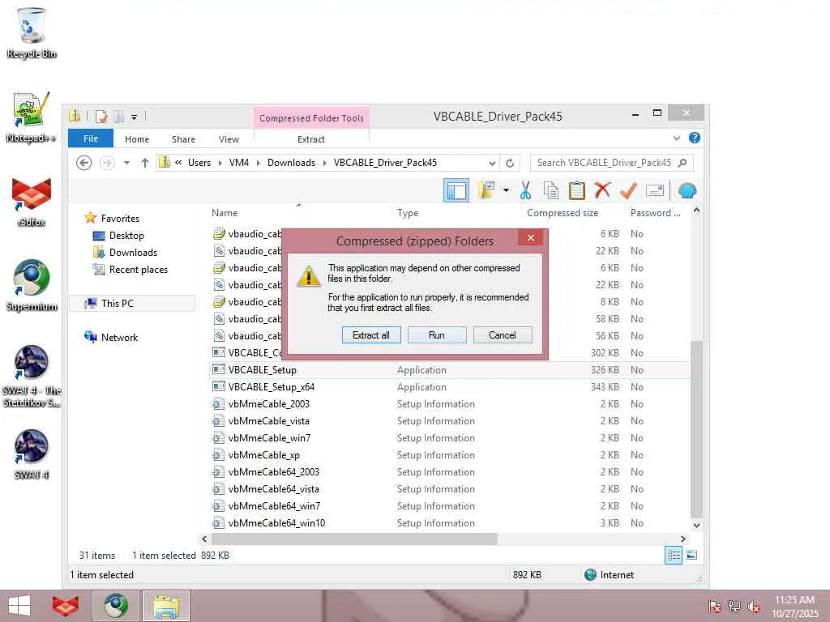The height and width of the screenshot is (622, 830).
Task: Click the Forward navigation arrow
Action: tap(107, 163)
